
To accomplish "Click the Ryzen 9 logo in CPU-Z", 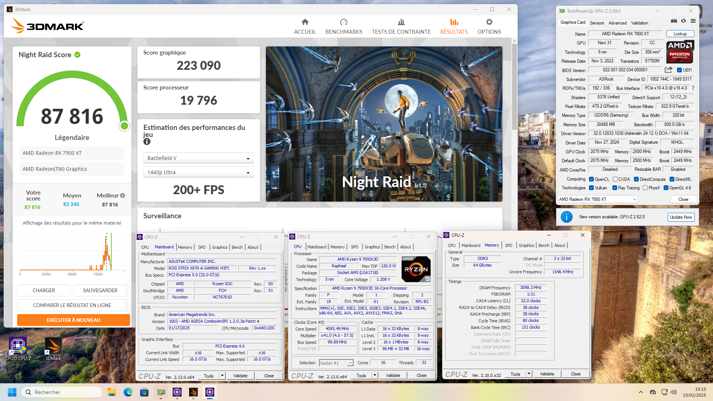I will coord(416,269).
